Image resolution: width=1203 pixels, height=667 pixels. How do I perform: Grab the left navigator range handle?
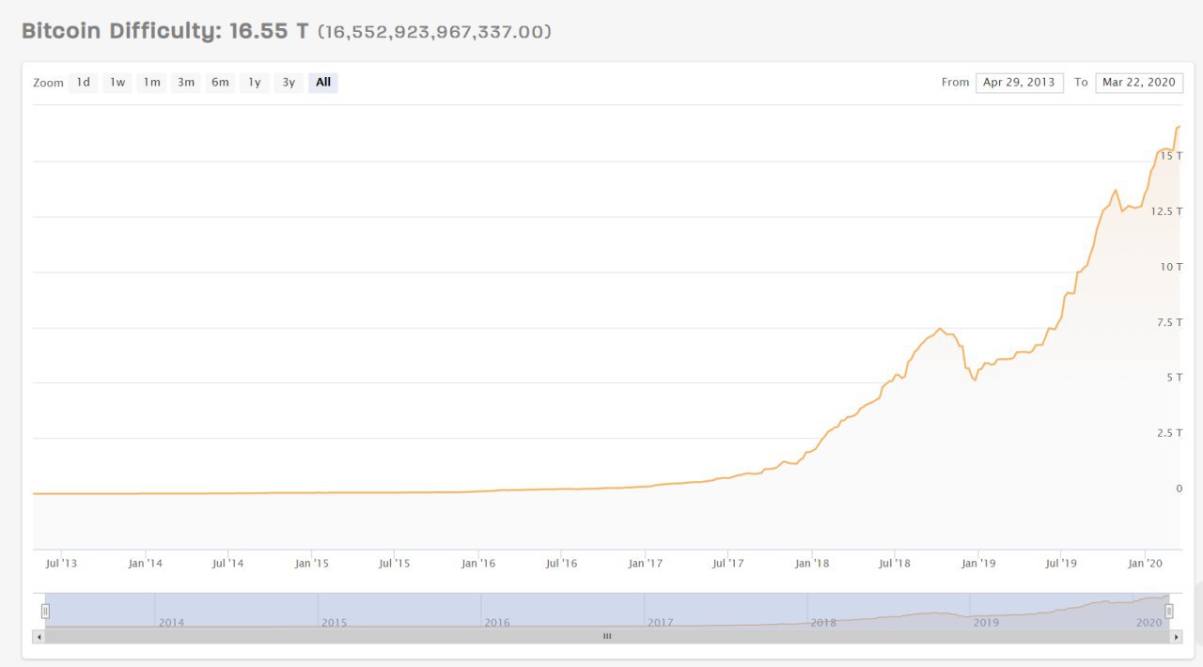tap(45, 611)
